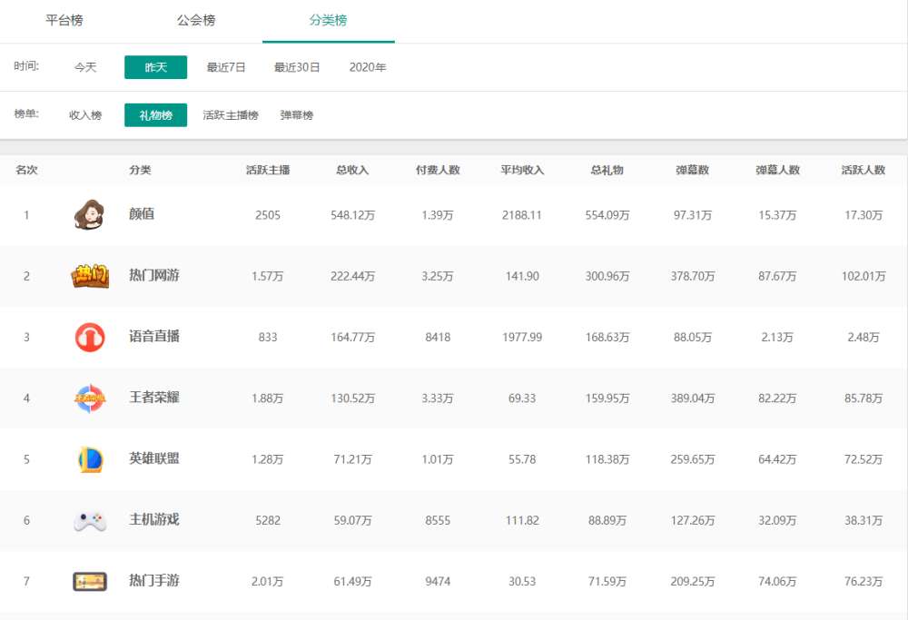Switch to the 公会榜 tab
The height and width of the screenshot is (620, 908).
tap(196, 20)
